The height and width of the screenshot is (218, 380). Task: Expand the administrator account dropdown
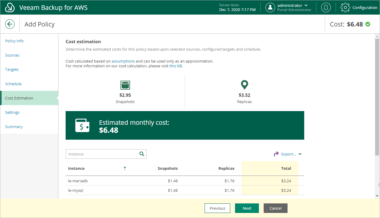[306, 5]
